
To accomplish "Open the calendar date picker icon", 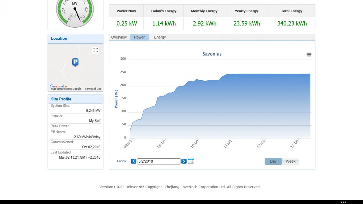I will [191, 161].
